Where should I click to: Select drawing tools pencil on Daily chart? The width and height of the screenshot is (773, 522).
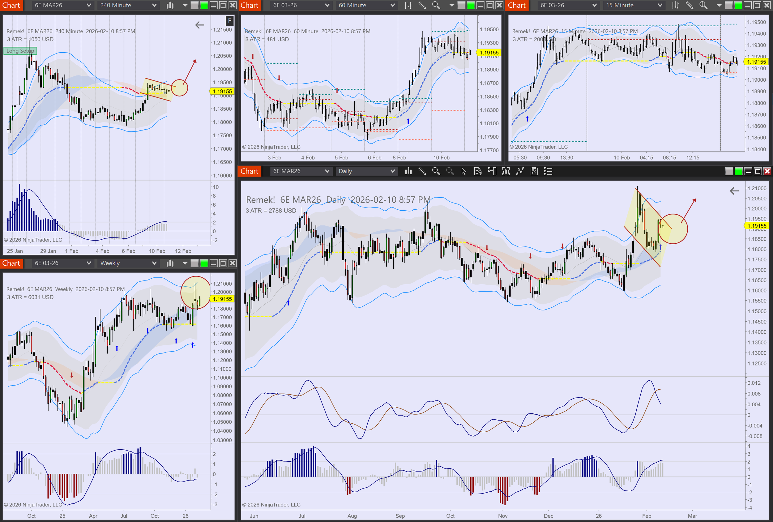point(422,171)
